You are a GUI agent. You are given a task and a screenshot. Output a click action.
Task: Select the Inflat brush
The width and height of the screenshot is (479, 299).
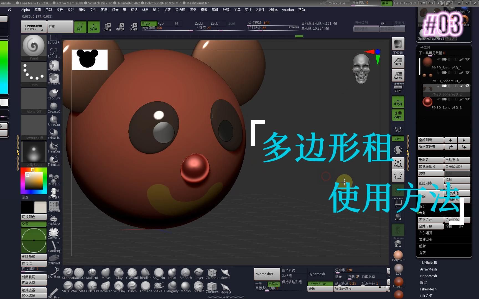[172, 273]
